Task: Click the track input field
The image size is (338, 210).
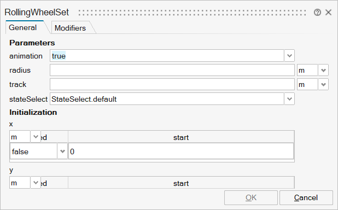Action: click(172, 84)
